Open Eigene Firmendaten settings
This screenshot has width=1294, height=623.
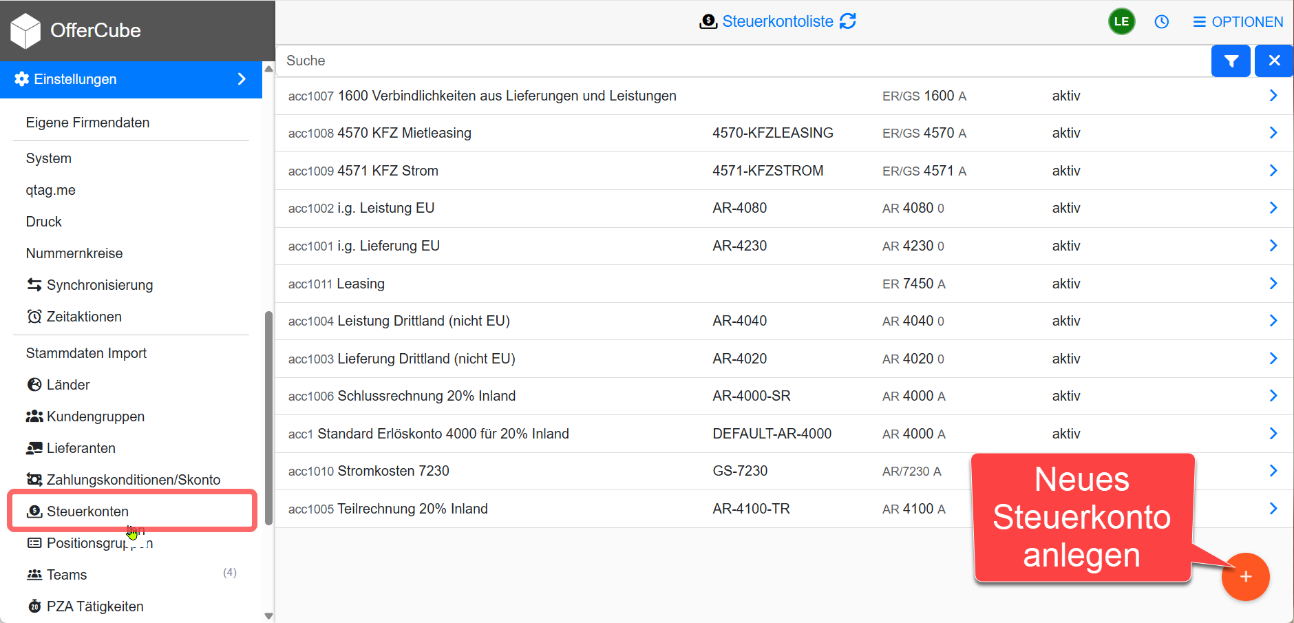pyautogui.click(x=87, y=123)
